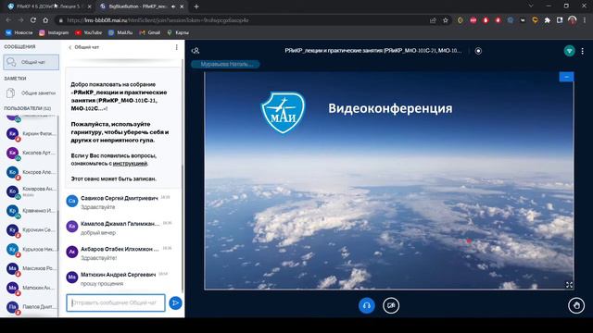Open the YouTube bookmark
Image resolution: width=593 pixels, height=333 pixels.
pos(88,33)
